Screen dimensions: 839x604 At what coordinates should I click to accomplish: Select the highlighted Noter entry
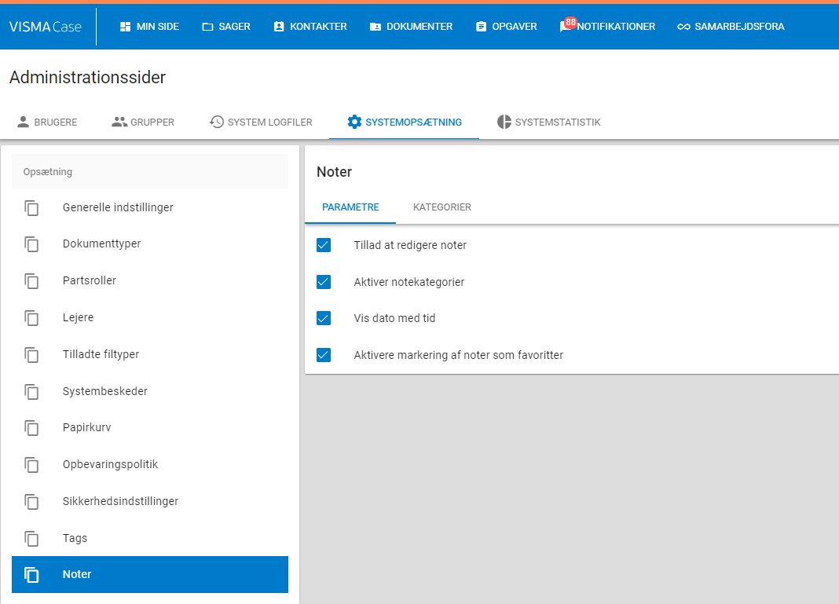pyautogui.click(x=150, y=575)
